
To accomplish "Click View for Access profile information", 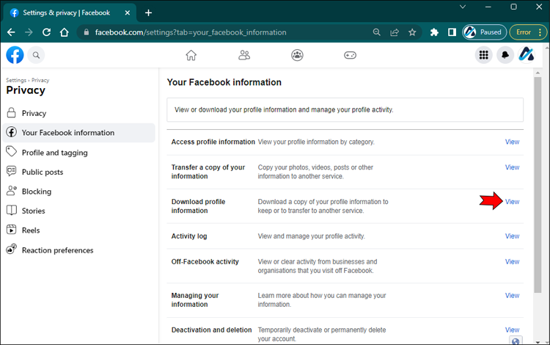I will point(512,142).
